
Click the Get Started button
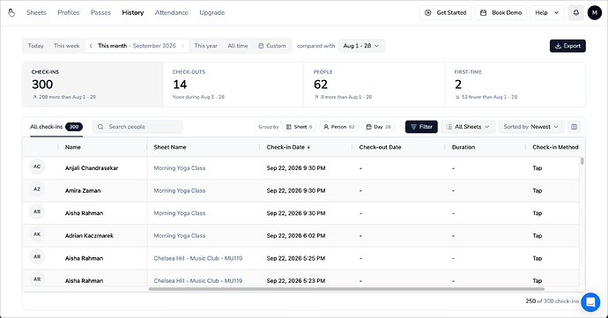(446, 13)
